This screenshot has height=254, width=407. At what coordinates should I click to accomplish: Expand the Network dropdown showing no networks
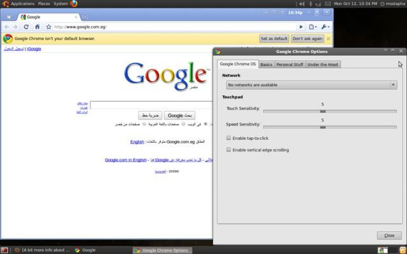[312, 85]
